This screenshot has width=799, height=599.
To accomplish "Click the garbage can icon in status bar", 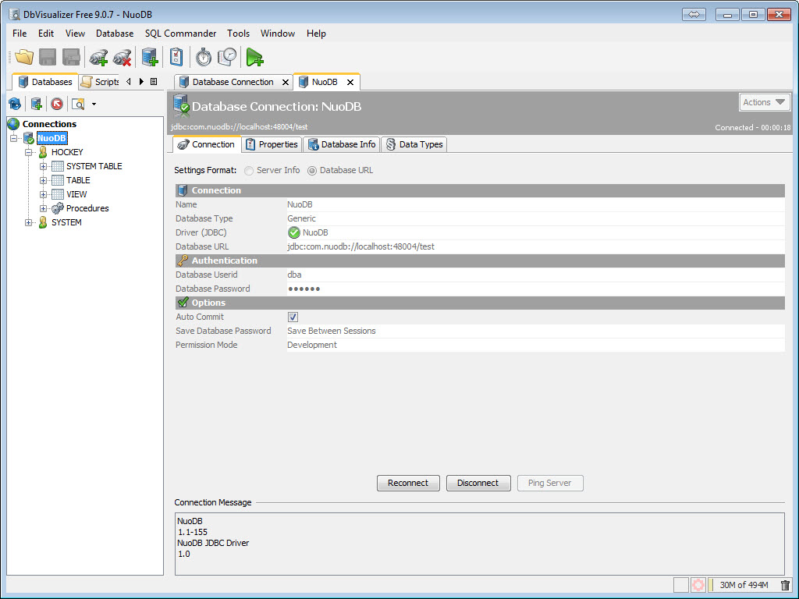I will [785, 585].
